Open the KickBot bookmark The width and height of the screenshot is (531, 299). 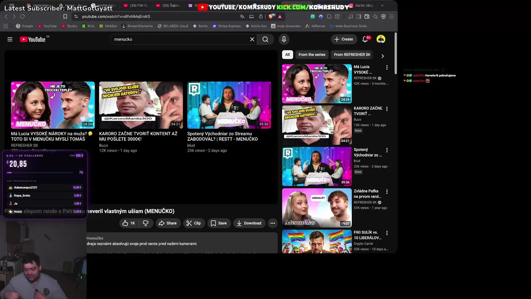click(x=108, y=26)
